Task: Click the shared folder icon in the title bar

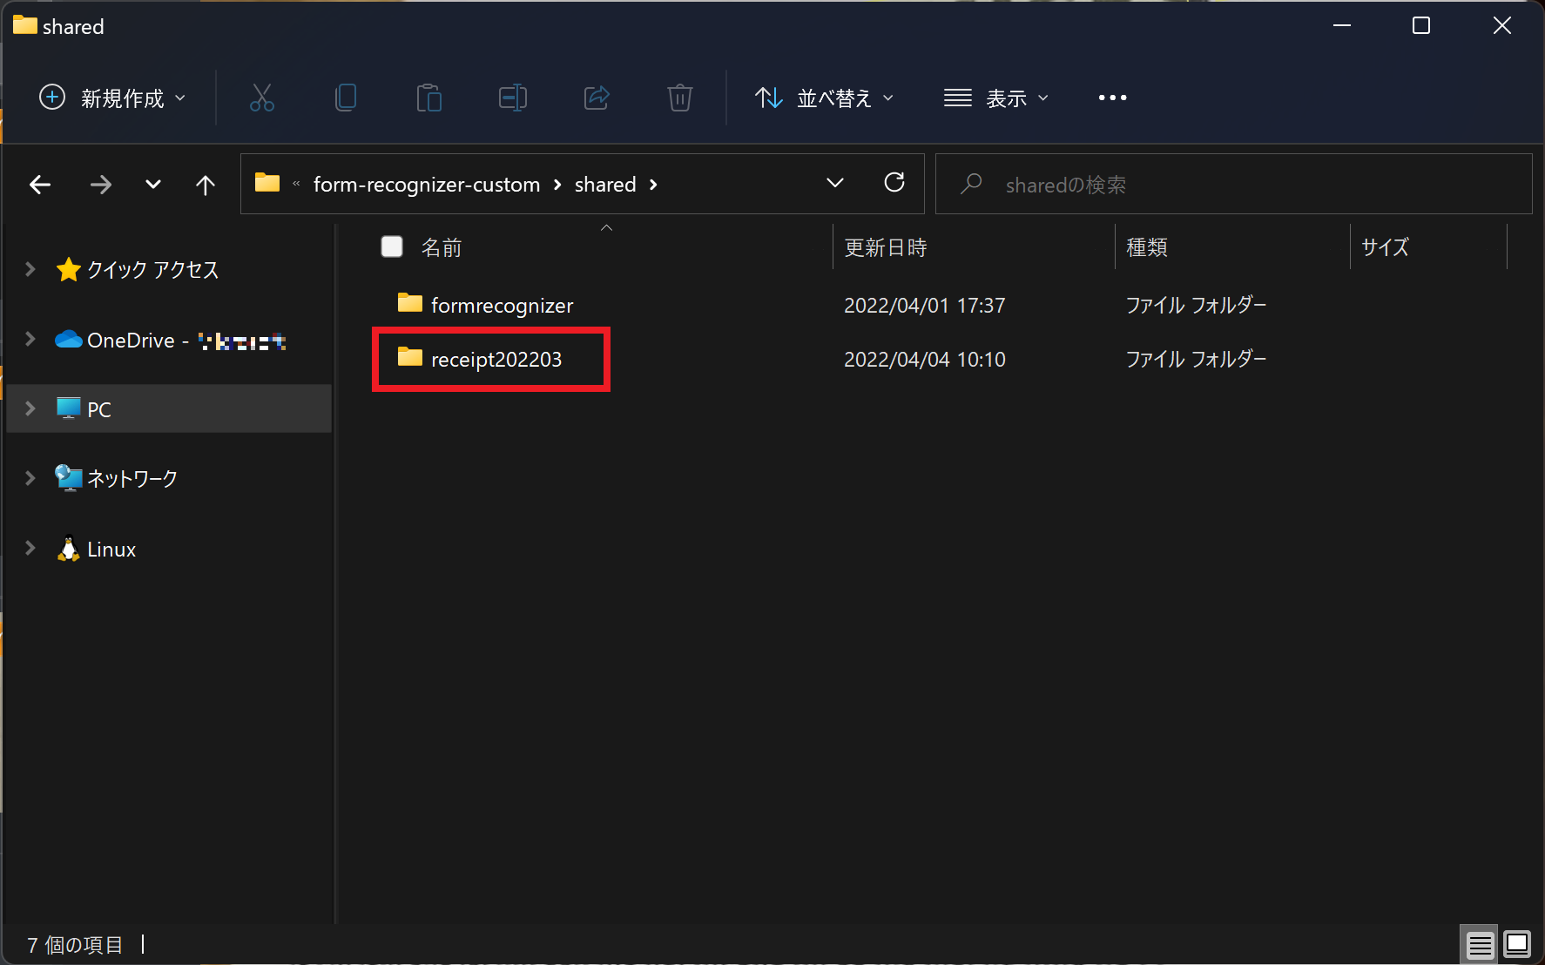Action: pyautogui.click(x=25, y=25)
